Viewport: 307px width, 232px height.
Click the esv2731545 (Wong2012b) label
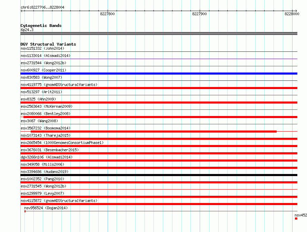tap(43, 186)
